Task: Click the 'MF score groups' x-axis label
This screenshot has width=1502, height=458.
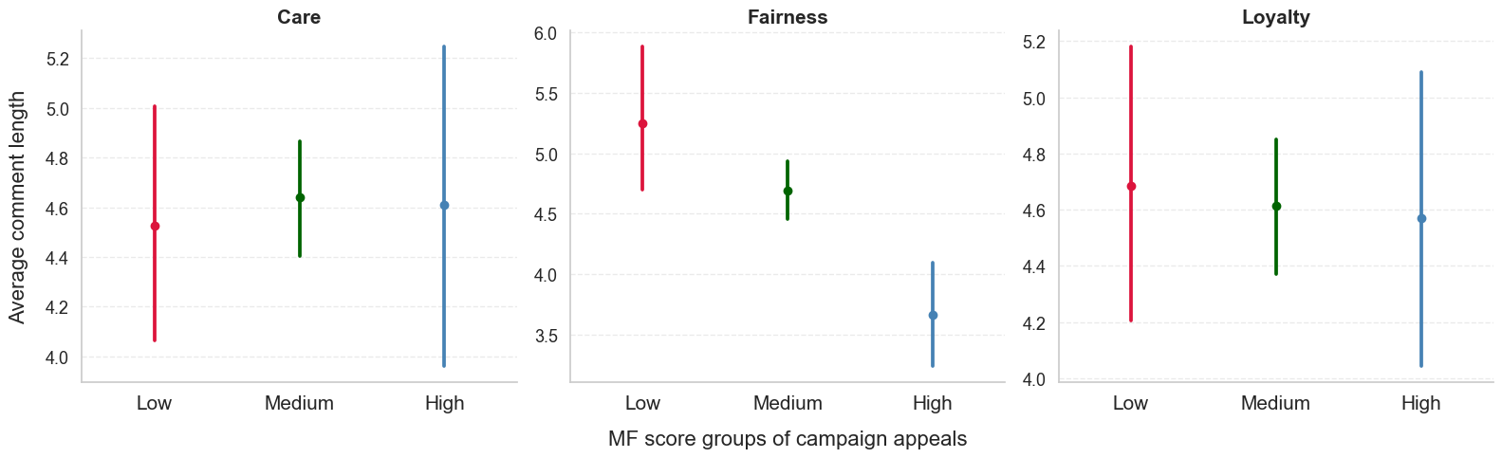Action: pos(787,439)
